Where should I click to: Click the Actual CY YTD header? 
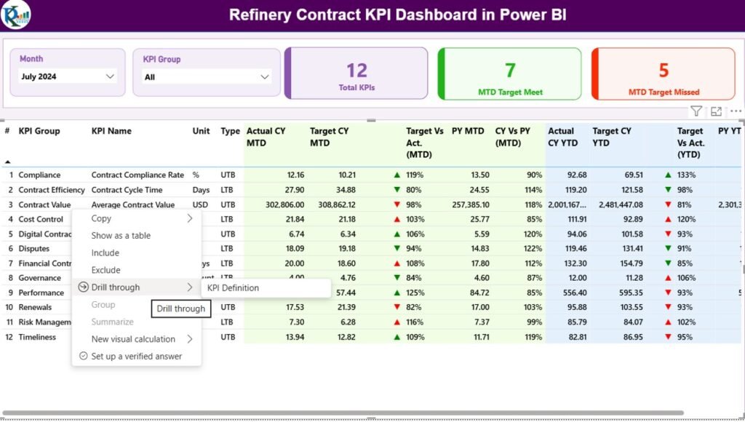coord(563,137)
